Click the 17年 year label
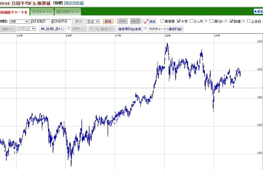This screenshot has height=170, width=263. pyautogui.click(x=118, y=35)
